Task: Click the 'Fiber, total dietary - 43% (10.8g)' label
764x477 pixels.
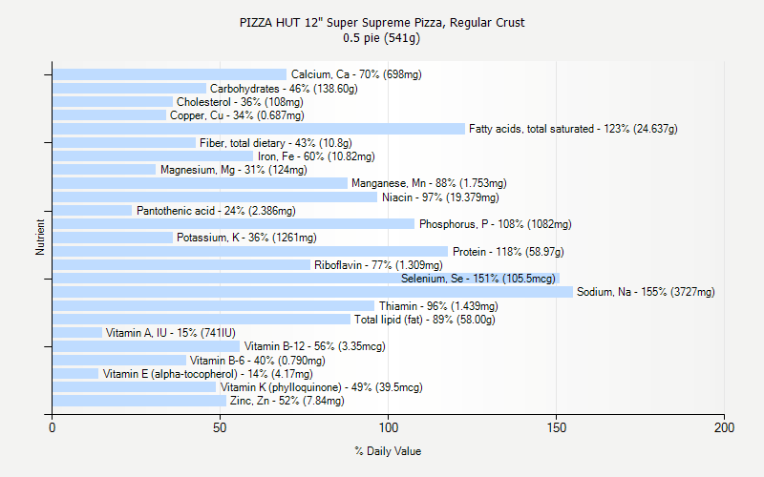Action: 276,143
